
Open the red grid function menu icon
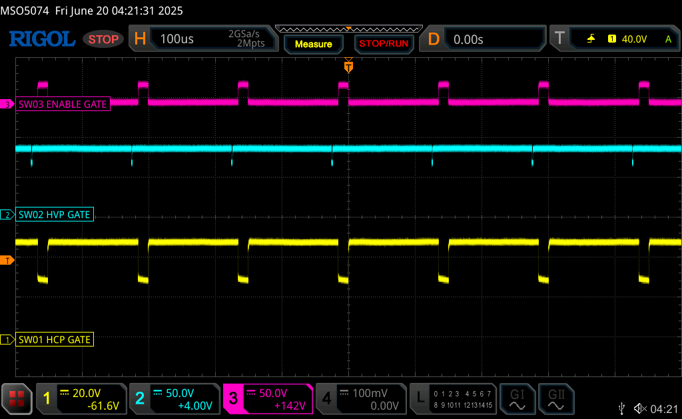tap(17, 398)
